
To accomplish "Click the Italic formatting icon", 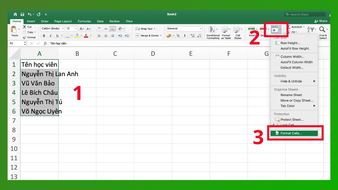I will pos(51,35).
